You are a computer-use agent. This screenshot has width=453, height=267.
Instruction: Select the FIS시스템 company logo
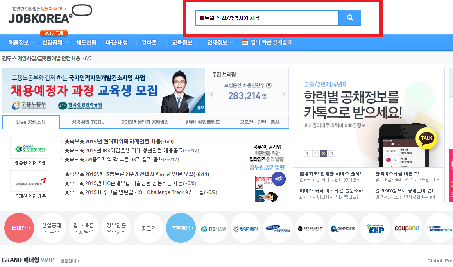point(213,228)
